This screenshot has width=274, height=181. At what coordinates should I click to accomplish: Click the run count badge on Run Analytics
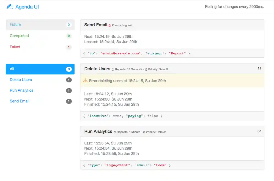coord(259,131)
